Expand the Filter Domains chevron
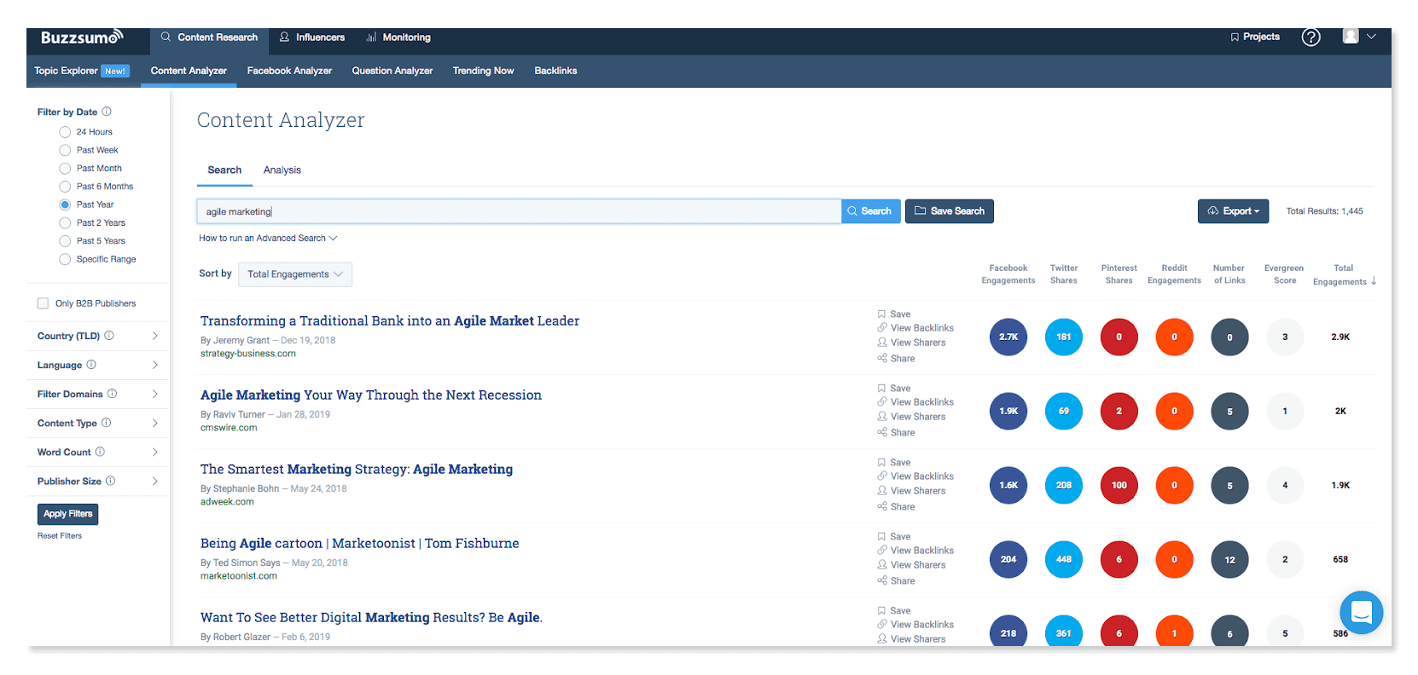 point(154,394)
